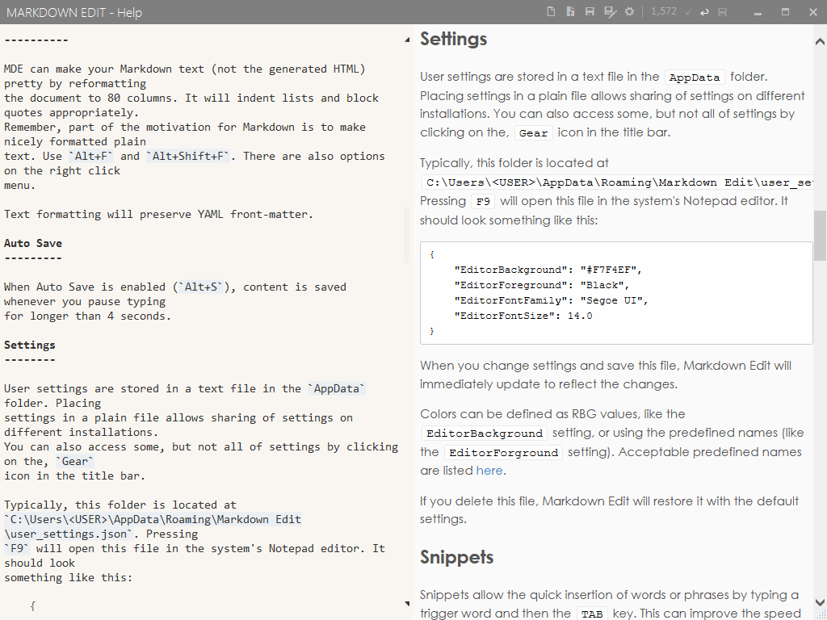Screen dimensions: 827x620
Task: Click the editor scroll-up triangle
Action: tap(407, 38)
